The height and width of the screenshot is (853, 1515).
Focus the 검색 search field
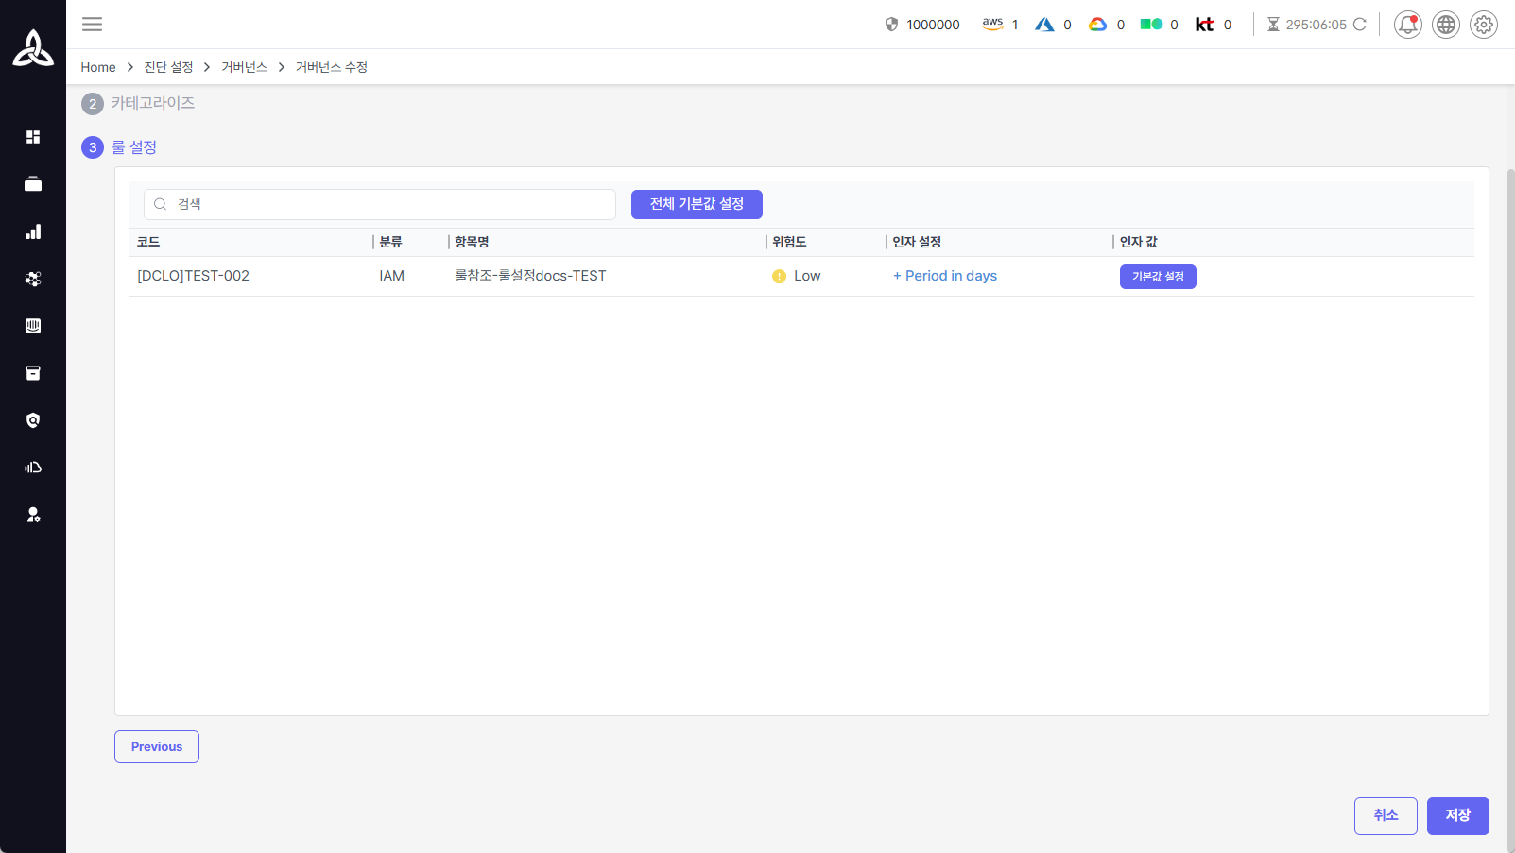[x=380, y=204]
